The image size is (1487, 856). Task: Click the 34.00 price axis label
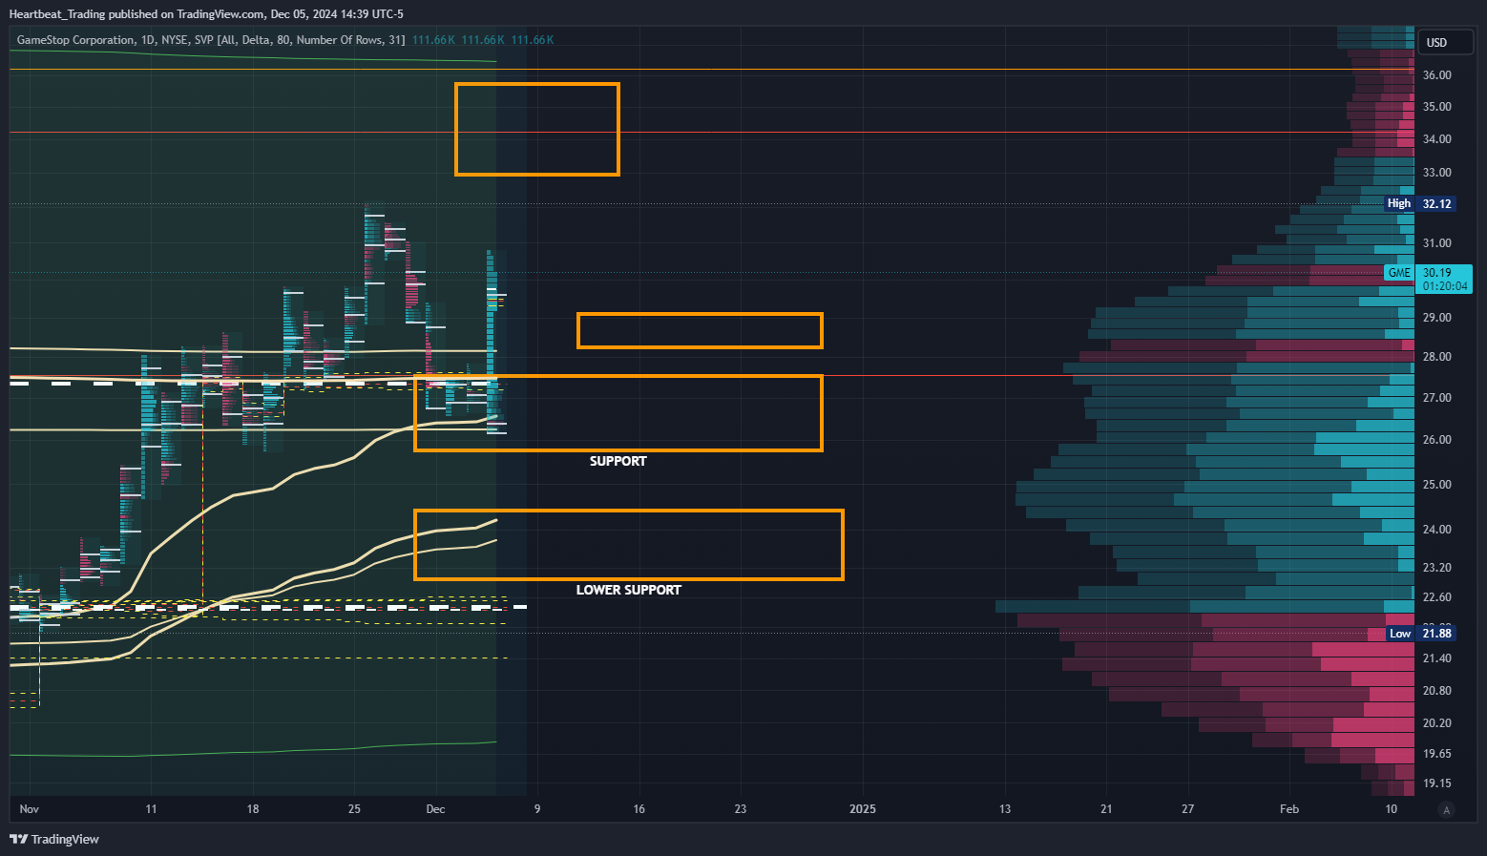(x=1436, y=139)
